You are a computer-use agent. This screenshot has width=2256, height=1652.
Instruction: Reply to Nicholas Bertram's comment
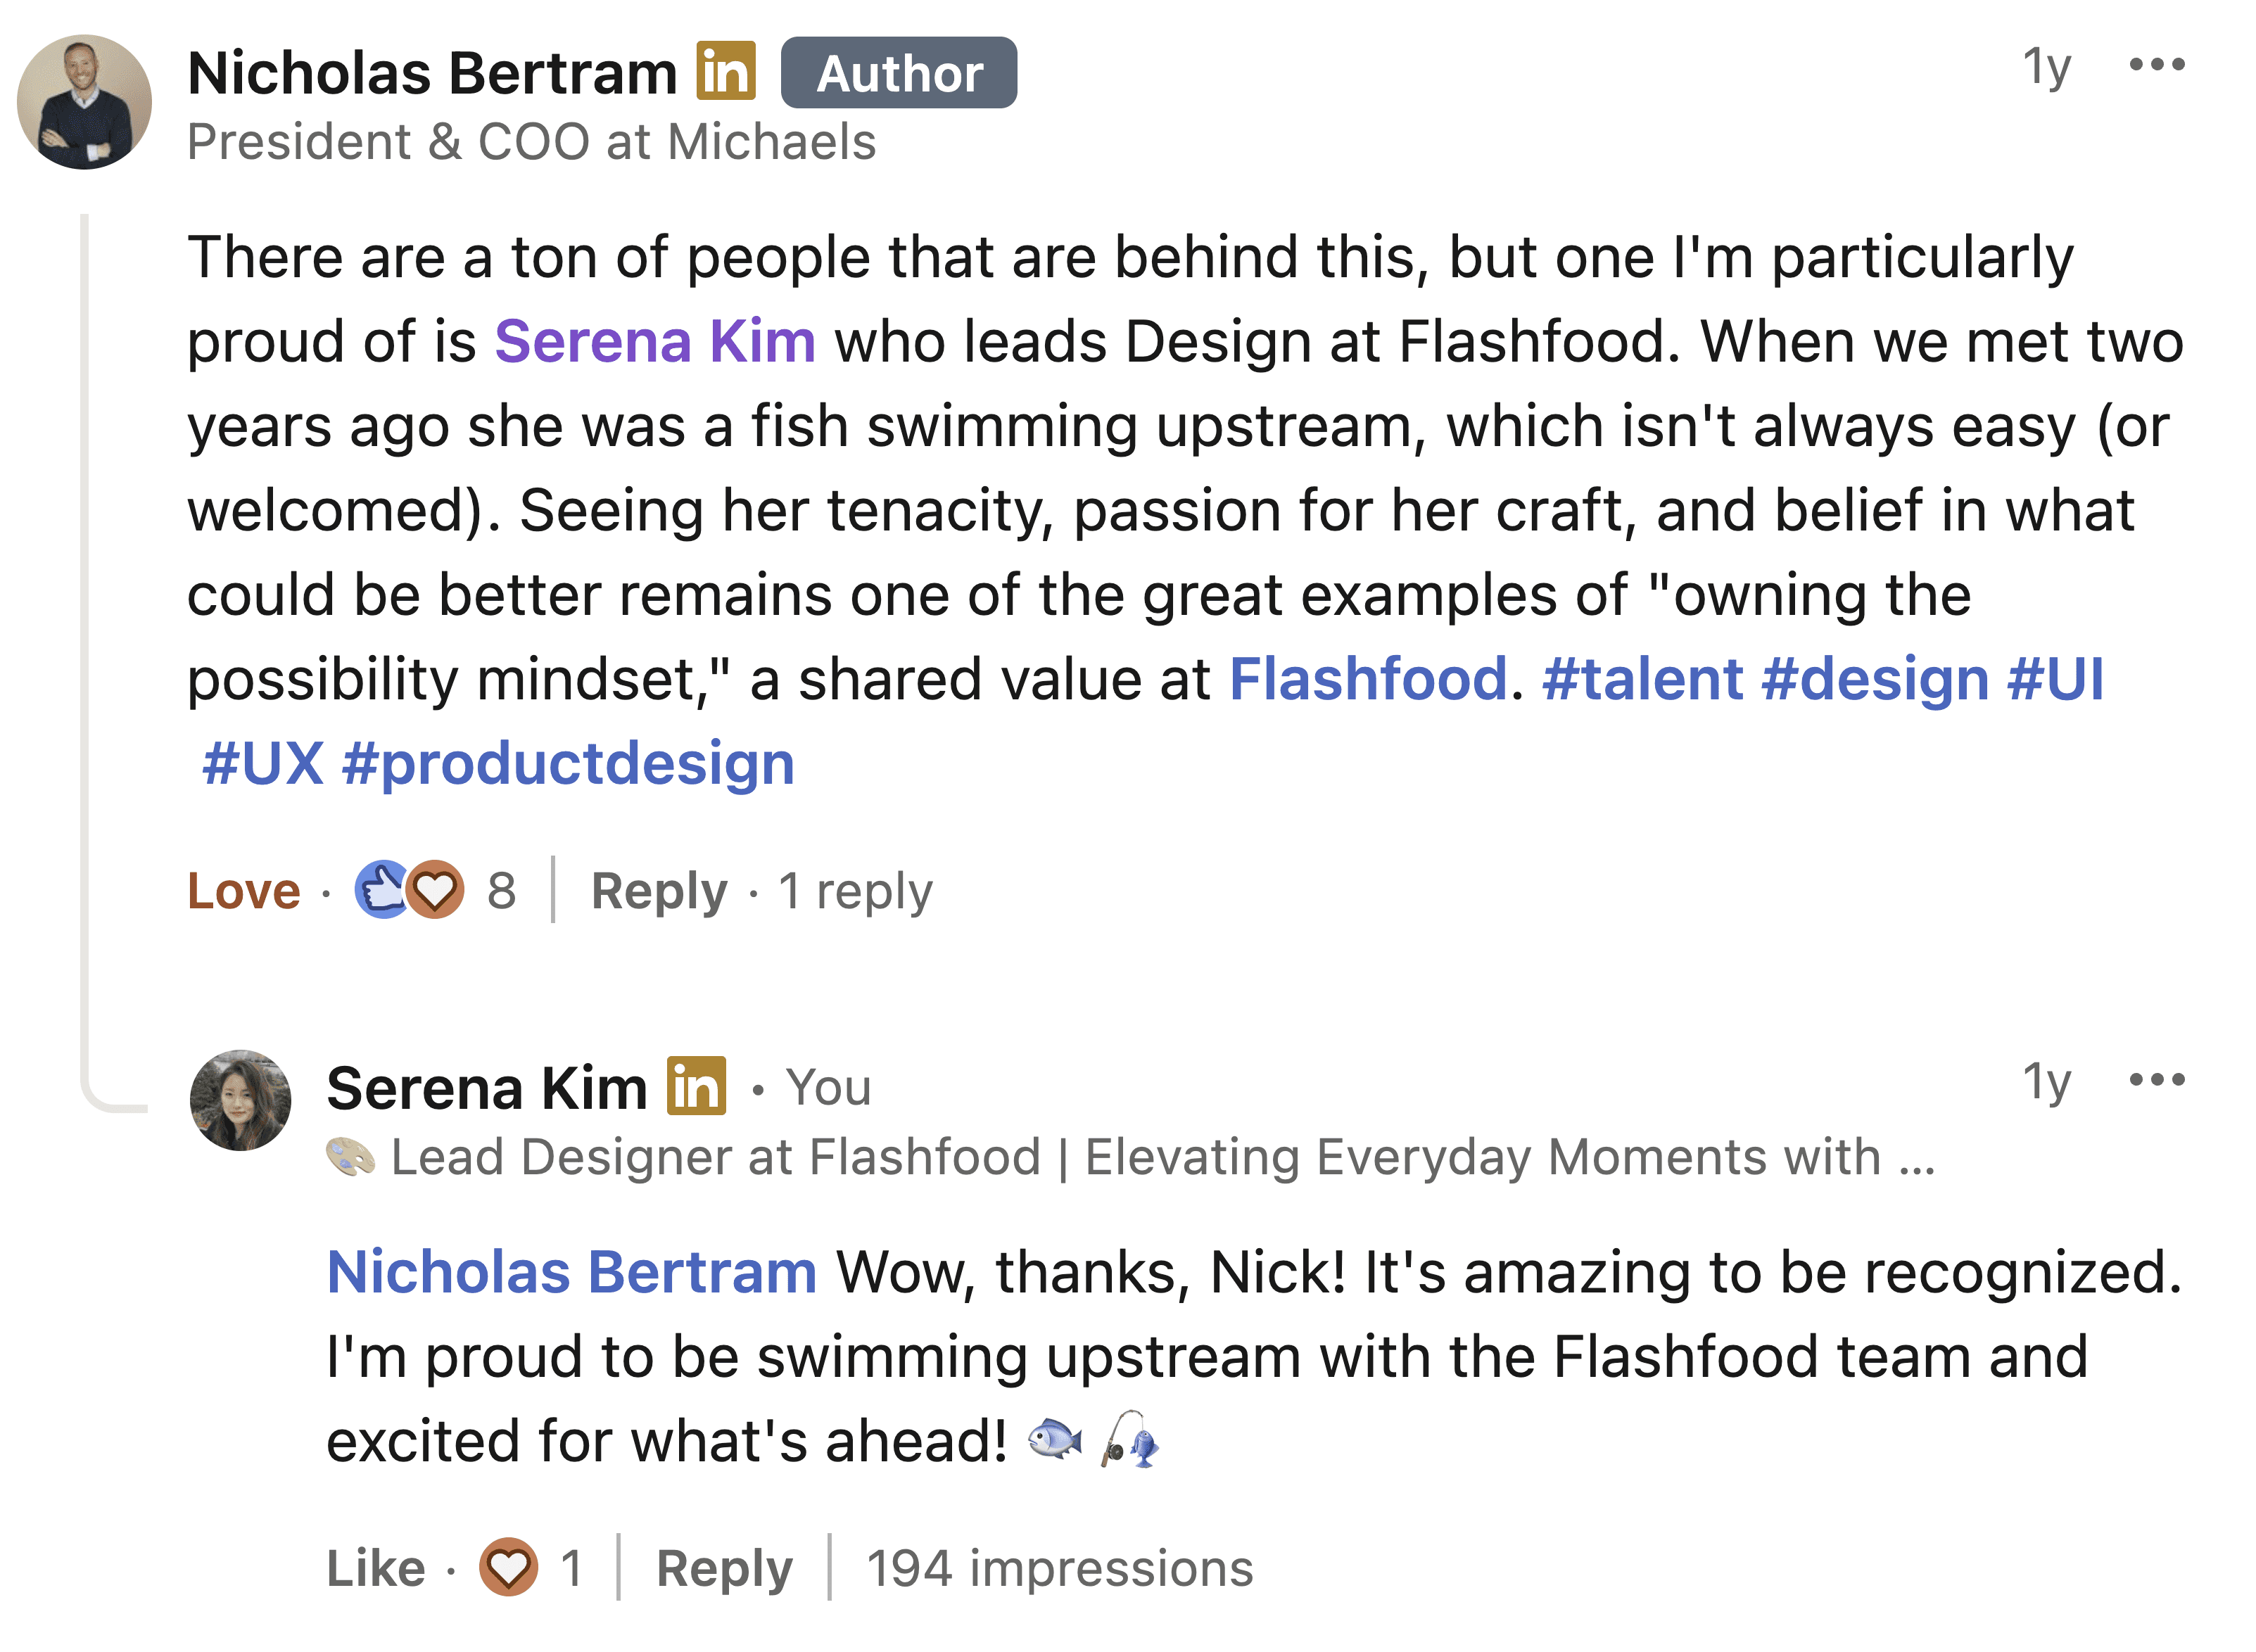point(659,890)
